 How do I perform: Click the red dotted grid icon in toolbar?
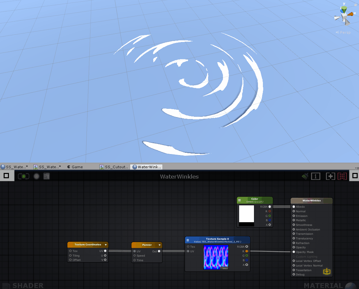[342, 176]
